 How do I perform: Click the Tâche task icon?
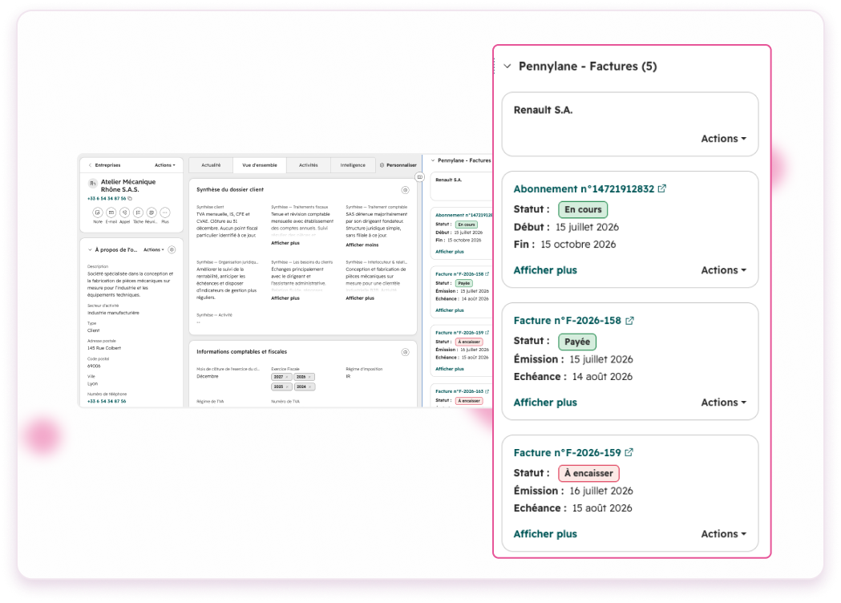coord(138,212)
